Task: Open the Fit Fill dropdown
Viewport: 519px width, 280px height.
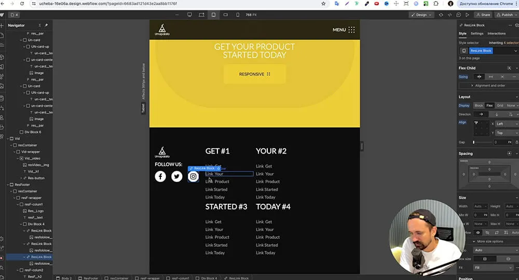Action: (x=494, y=268)
